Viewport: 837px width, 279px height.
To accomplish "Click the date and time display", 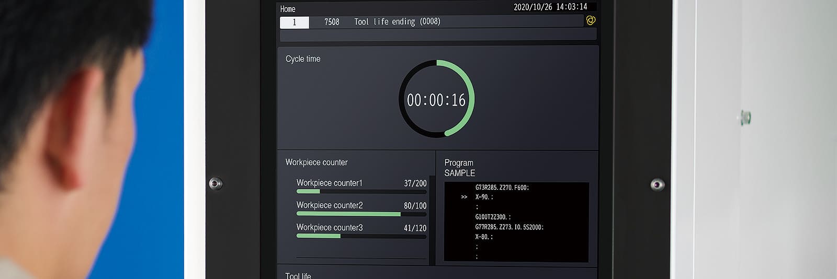I will 550,7.
